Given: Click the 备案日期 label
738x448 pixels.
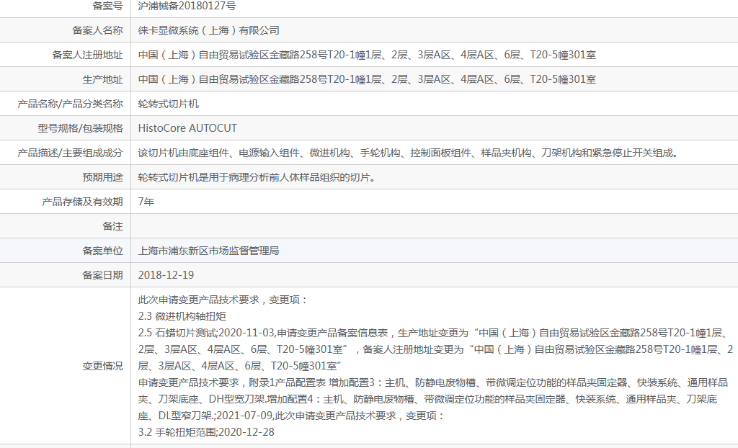Looking at the screenshot, I should [x=102, y=275].
